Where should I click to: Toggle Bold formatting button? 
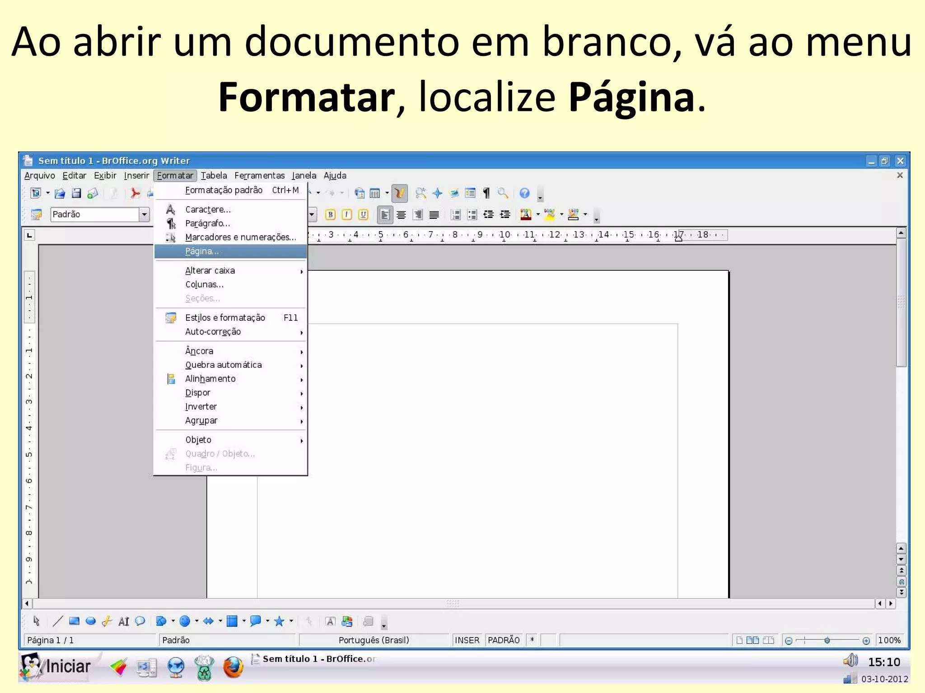coord(330,215)
